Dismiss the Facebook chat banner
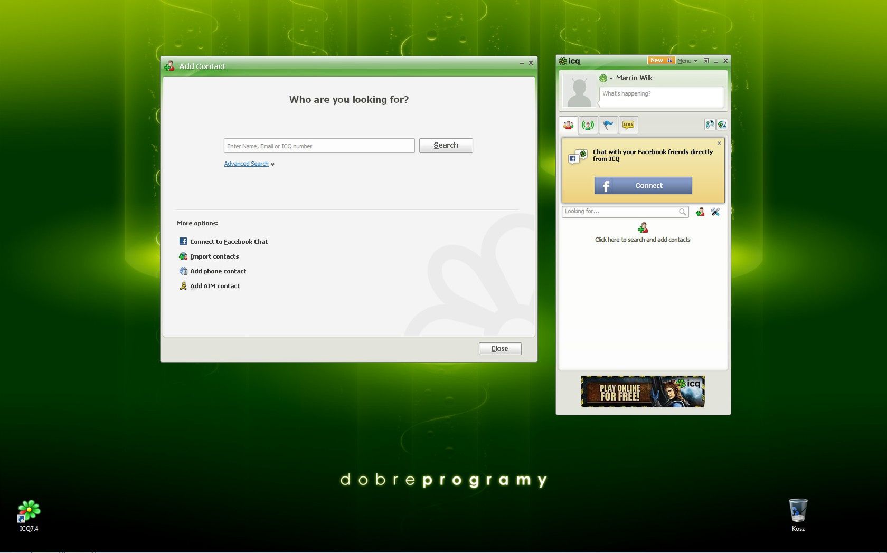 [719, 143]
